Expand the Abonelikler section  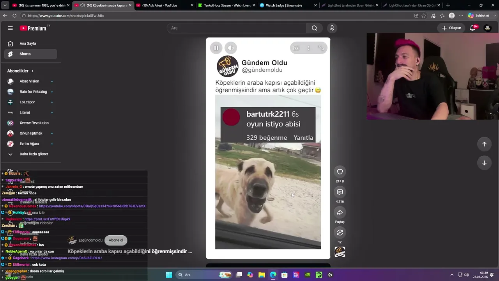(20, 71)
